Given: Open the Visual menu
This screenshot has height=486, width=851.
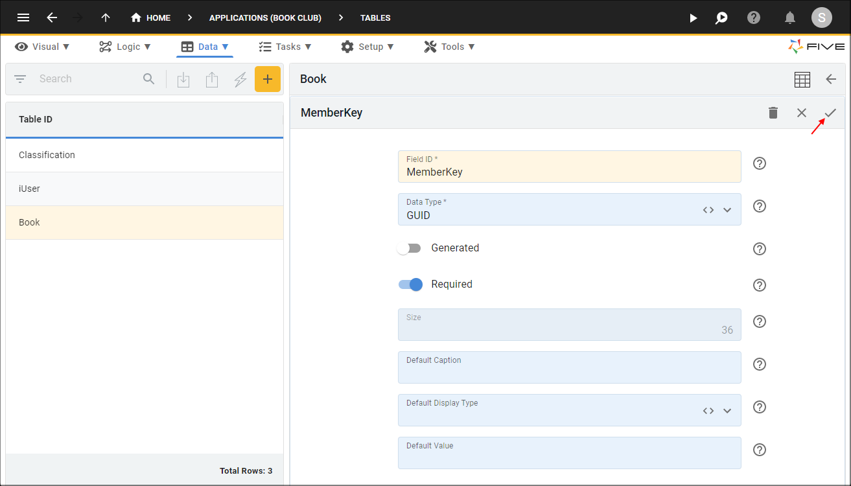Looking at the screenshot, I should tap(42, 47).
